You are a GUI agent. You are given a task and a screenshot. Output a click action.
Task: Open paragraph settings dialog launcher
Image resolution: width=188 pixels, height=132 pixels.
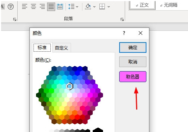122,19
